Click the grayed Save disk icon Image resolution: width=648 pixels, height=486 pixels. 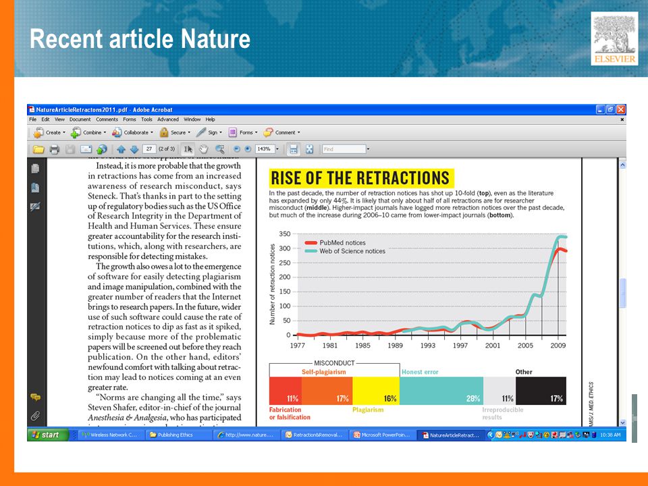click(70, 149)
